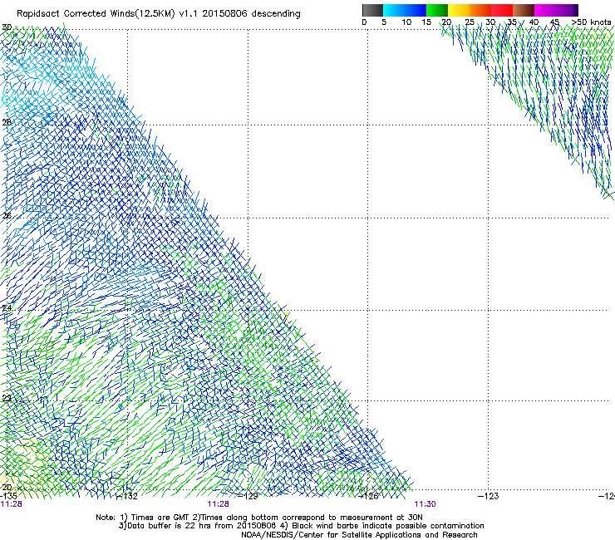
Task: Click the NOAA/NESDIS Center for Satellite Applications credit
Action: [359, 535]
